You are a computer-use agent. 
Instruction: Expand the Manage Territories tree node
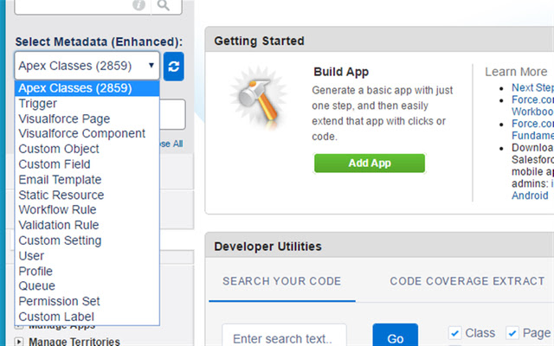pos(19,342)
